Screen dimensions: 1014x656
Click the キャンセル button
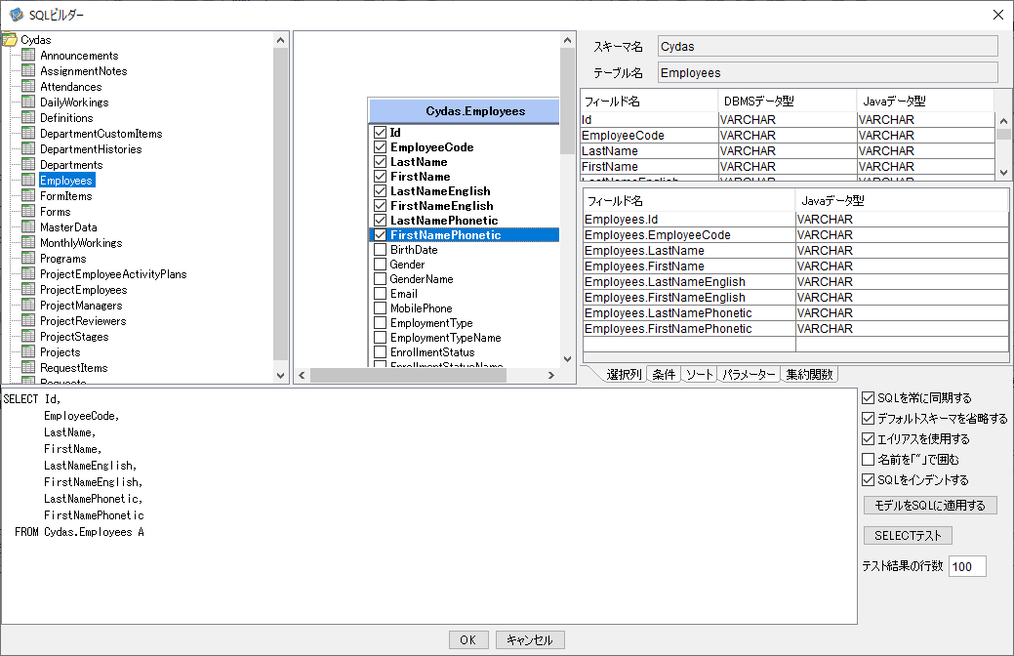[530, 639]
